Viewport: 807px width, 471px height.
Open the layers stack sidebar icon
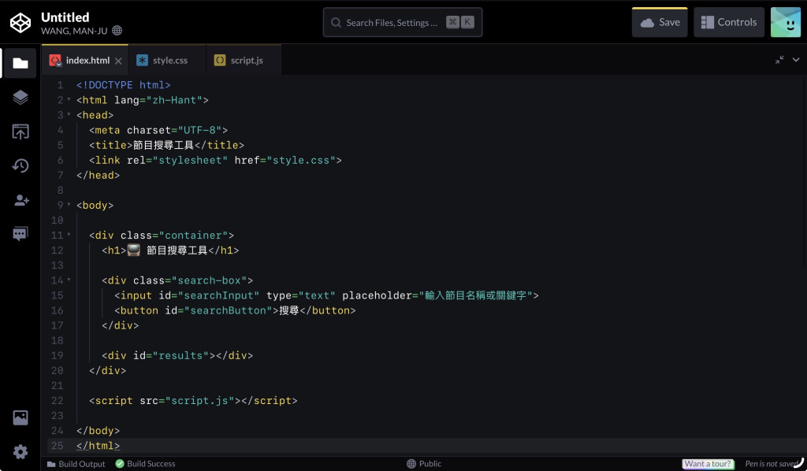click(x=20, y=97)
